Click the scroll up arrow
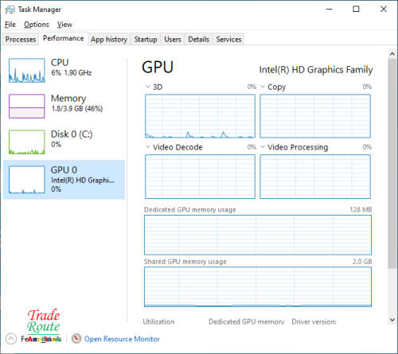This screenshot has height=354, width=398. (x=392, y=54)
